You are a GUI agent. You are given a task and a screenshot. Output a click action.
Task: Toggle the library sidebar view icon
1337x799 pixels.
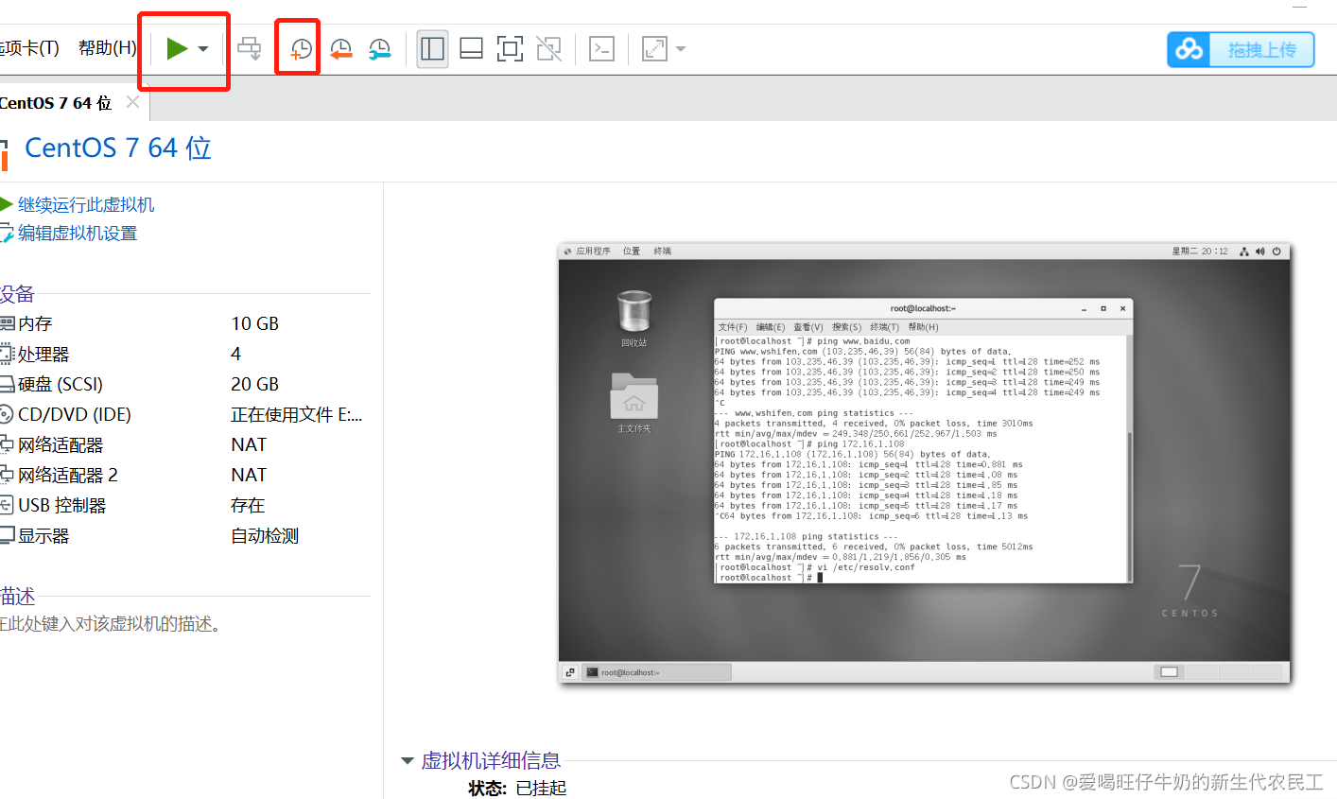pos(432,48)
